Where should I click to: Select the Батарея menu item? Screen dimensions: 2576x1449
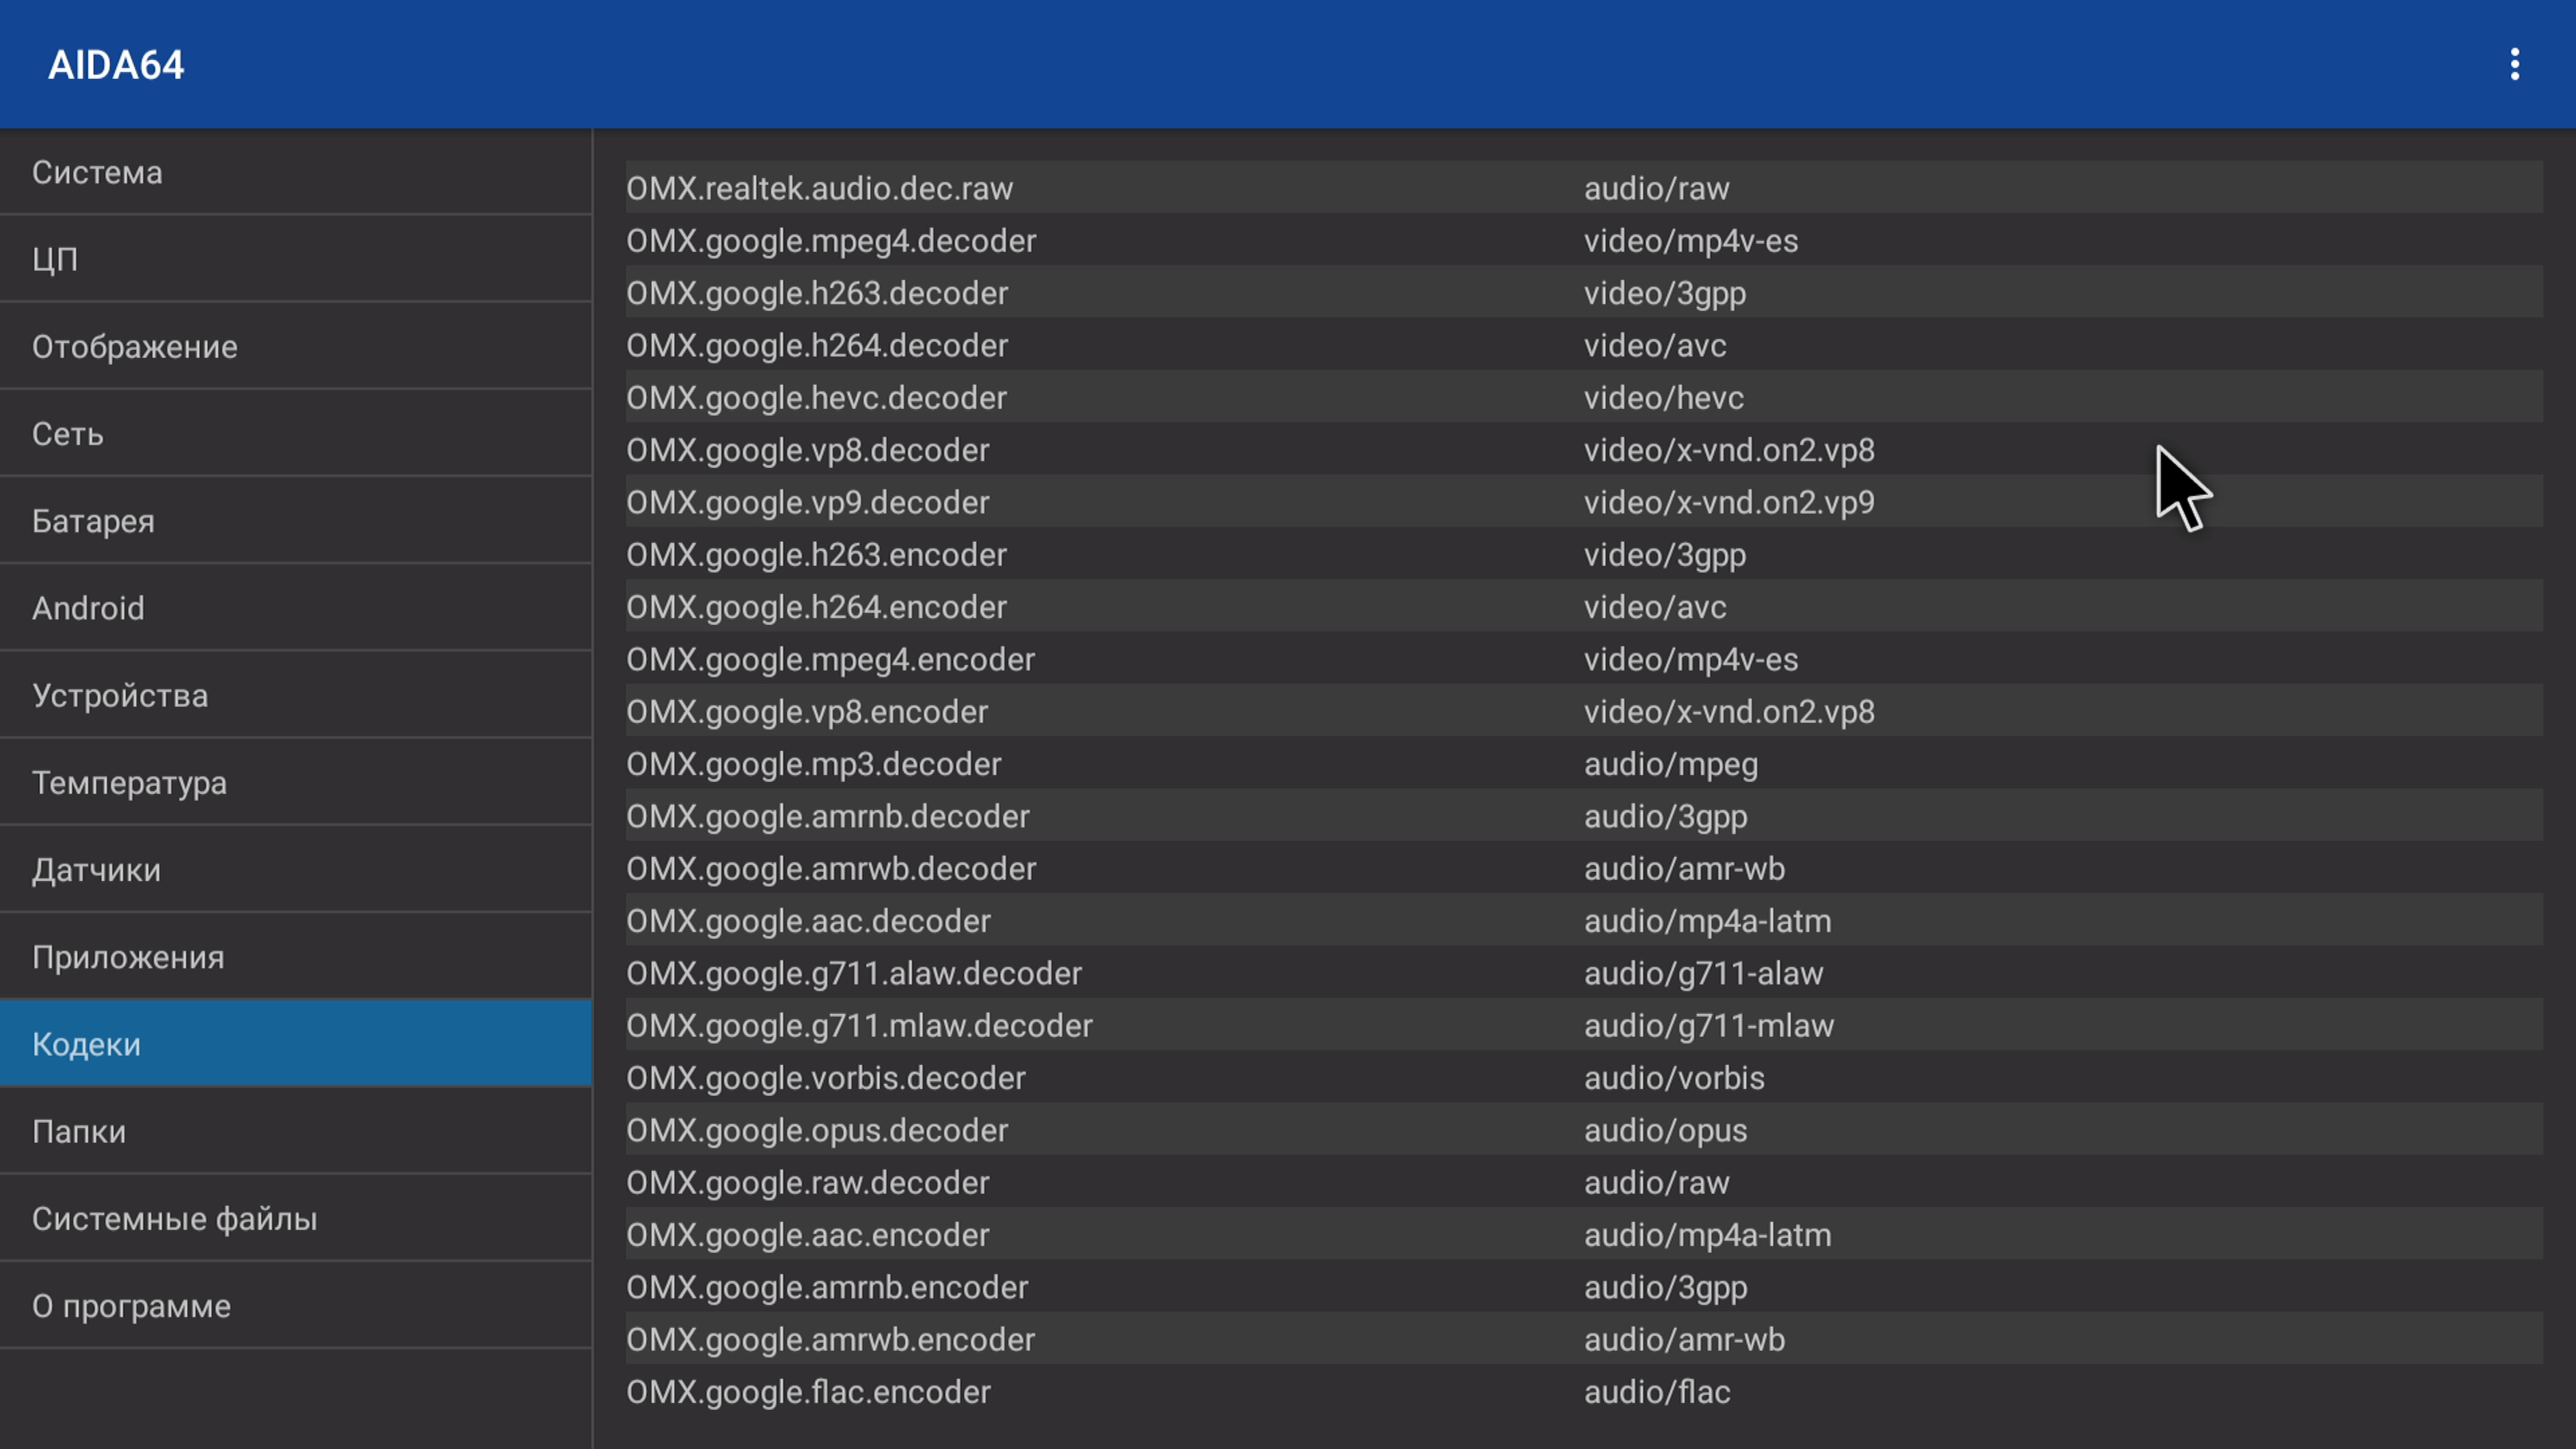tap(296, 520)
